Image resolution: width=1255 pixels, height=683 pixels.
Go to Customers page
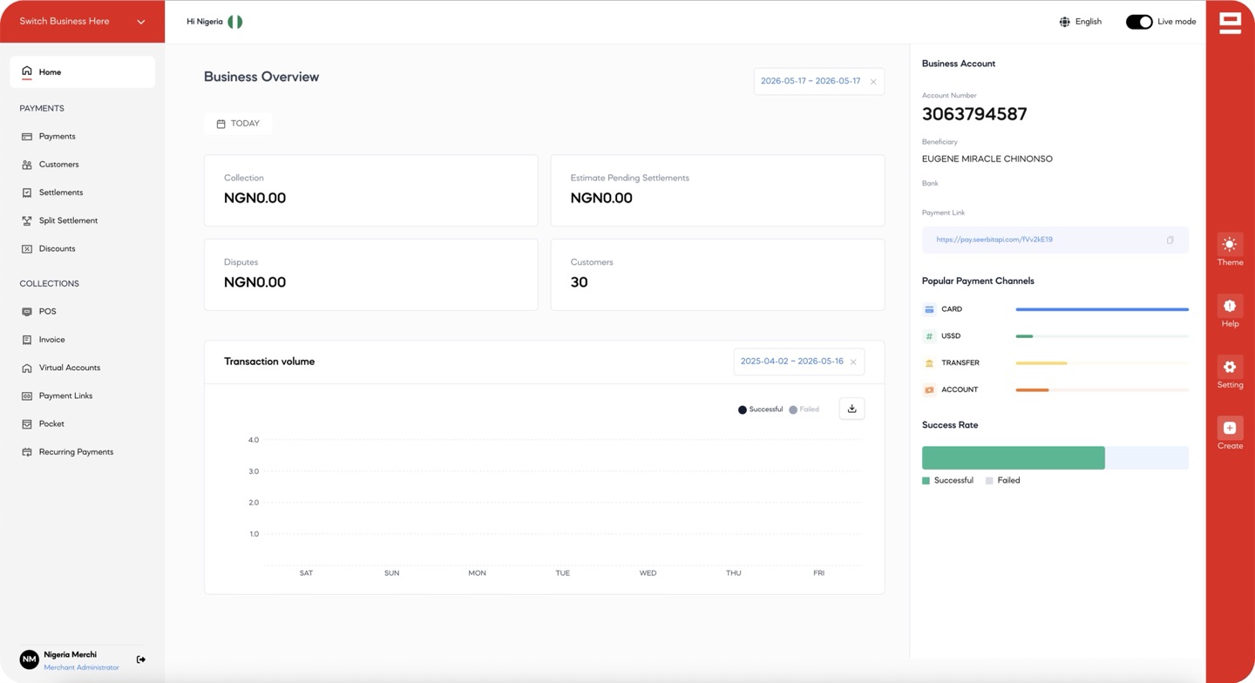(x=58, y=165)
